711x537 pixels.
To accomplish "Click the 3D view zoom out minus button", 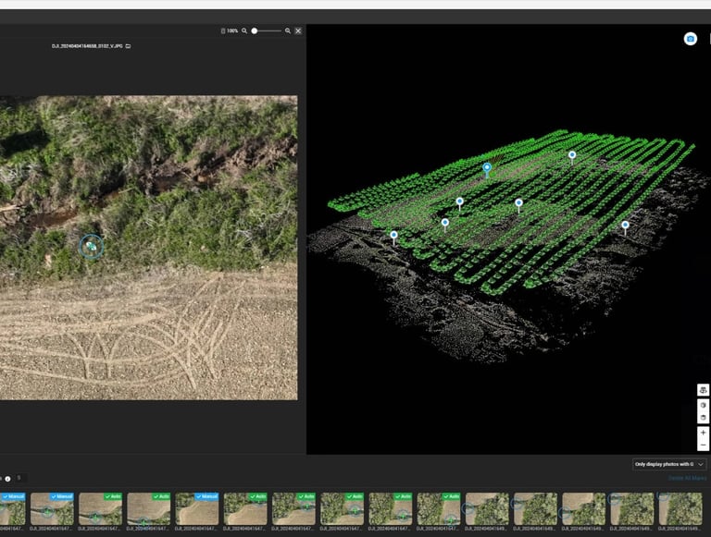I will coord(703,445).
